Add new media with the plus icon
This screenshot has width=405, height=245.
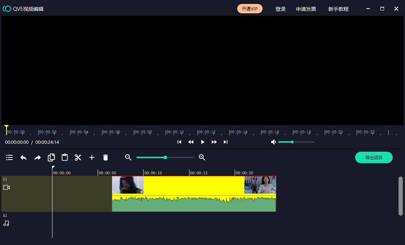(x=92, y=157)
